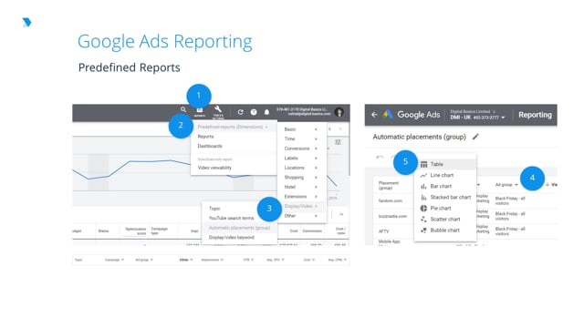This screenshot has height=328, width=584.
Task: Click the Reporting header label
Action: 536,115
